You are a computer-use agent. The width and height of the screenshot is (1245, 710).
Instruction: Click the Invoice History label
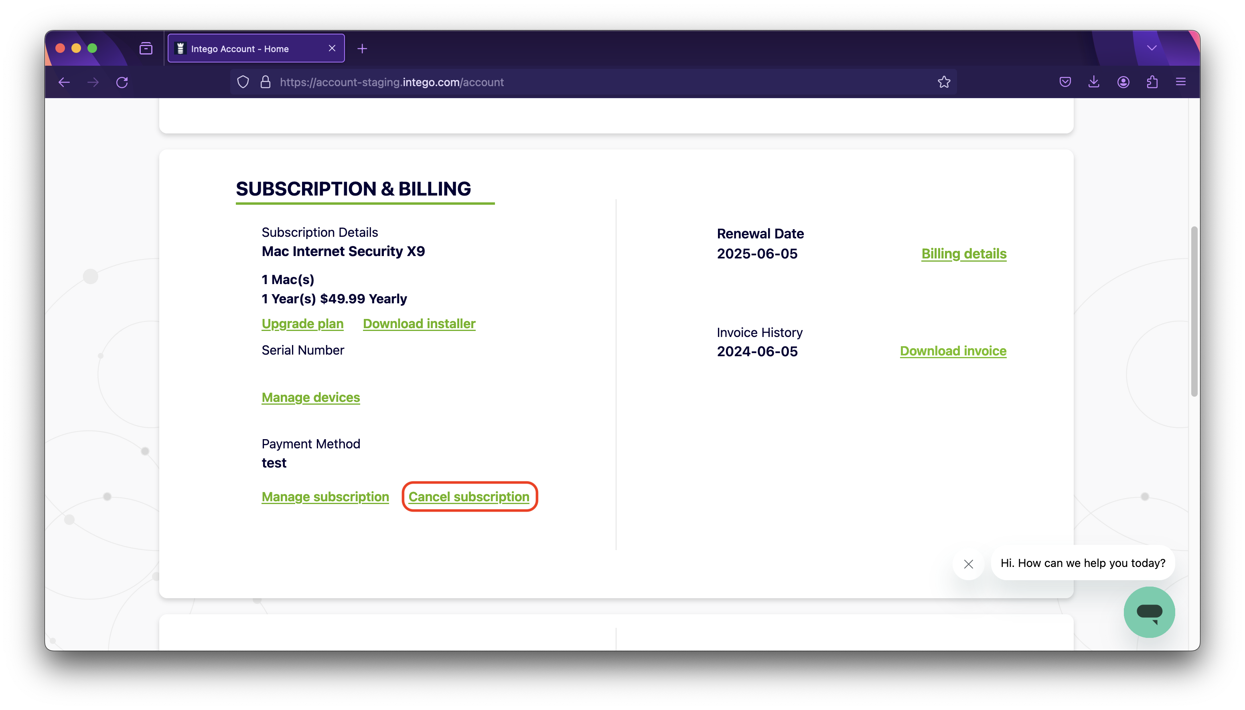(x=759, y=333)
